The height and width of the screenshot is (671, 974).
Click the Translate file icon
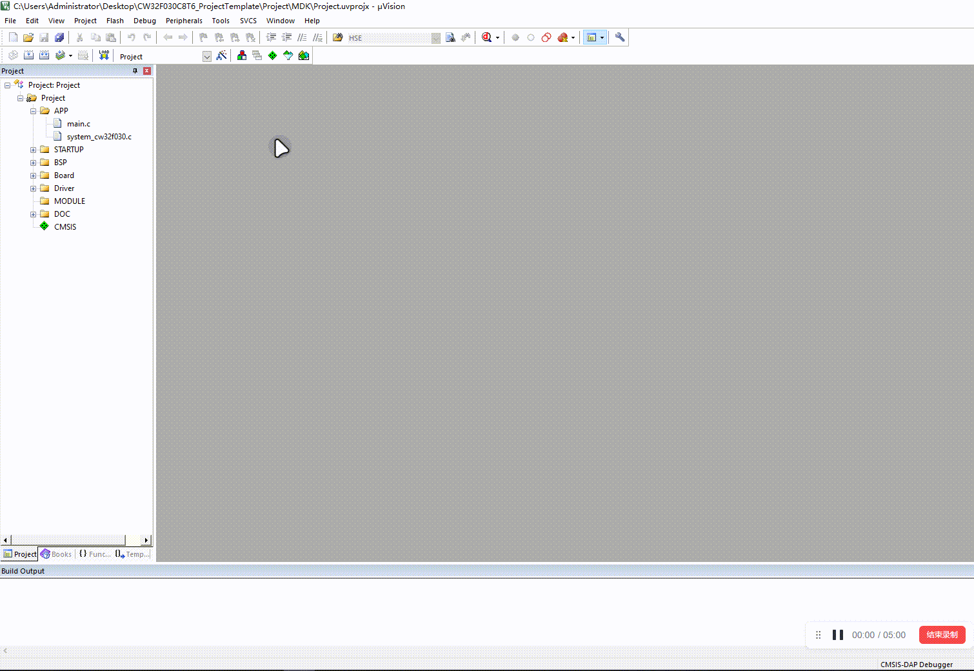pyautogui.click(x=13, y=55)
